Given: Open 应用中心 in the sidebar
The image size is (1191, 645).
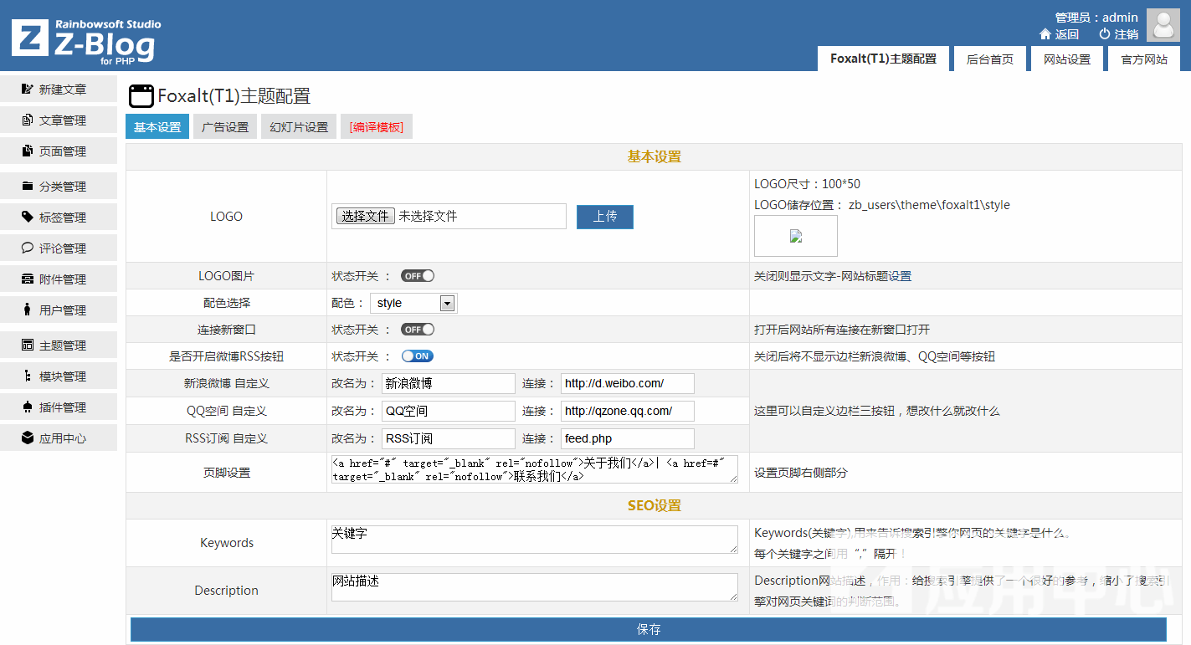Looking at the screenshot, I should pos(59,438).
